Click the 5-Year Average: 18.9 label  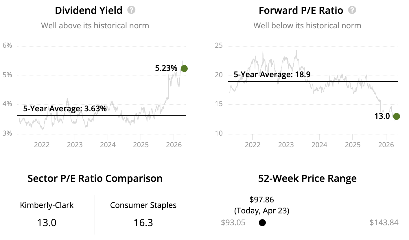point(272,75)
